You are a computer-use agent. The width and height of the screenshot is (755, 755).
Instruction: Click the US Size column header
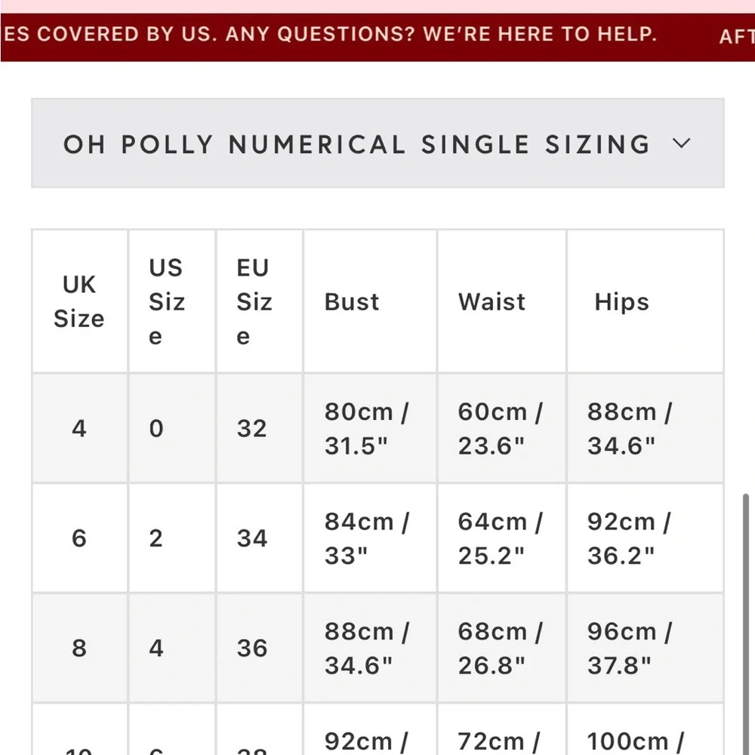tap(166, 301)
